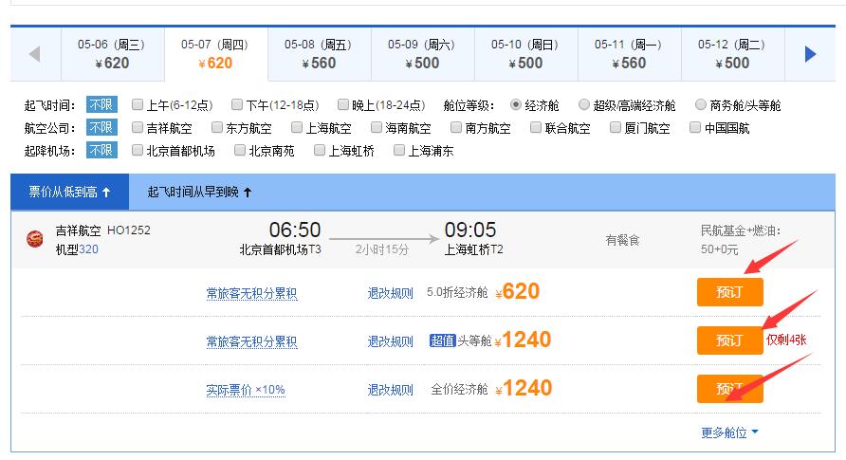Check the 上午(6-12点) departure time box
The height and width of the screenshot is (460, 846).
[x=138, y=105]
